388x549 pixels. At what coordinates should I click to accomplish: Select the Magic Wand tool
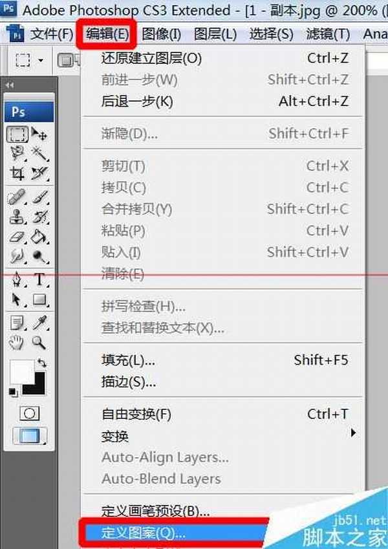point(39,154)
